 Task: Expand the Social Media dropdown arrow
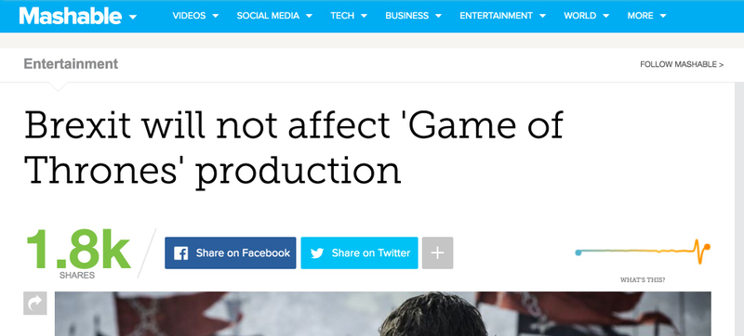coord(309,16)
